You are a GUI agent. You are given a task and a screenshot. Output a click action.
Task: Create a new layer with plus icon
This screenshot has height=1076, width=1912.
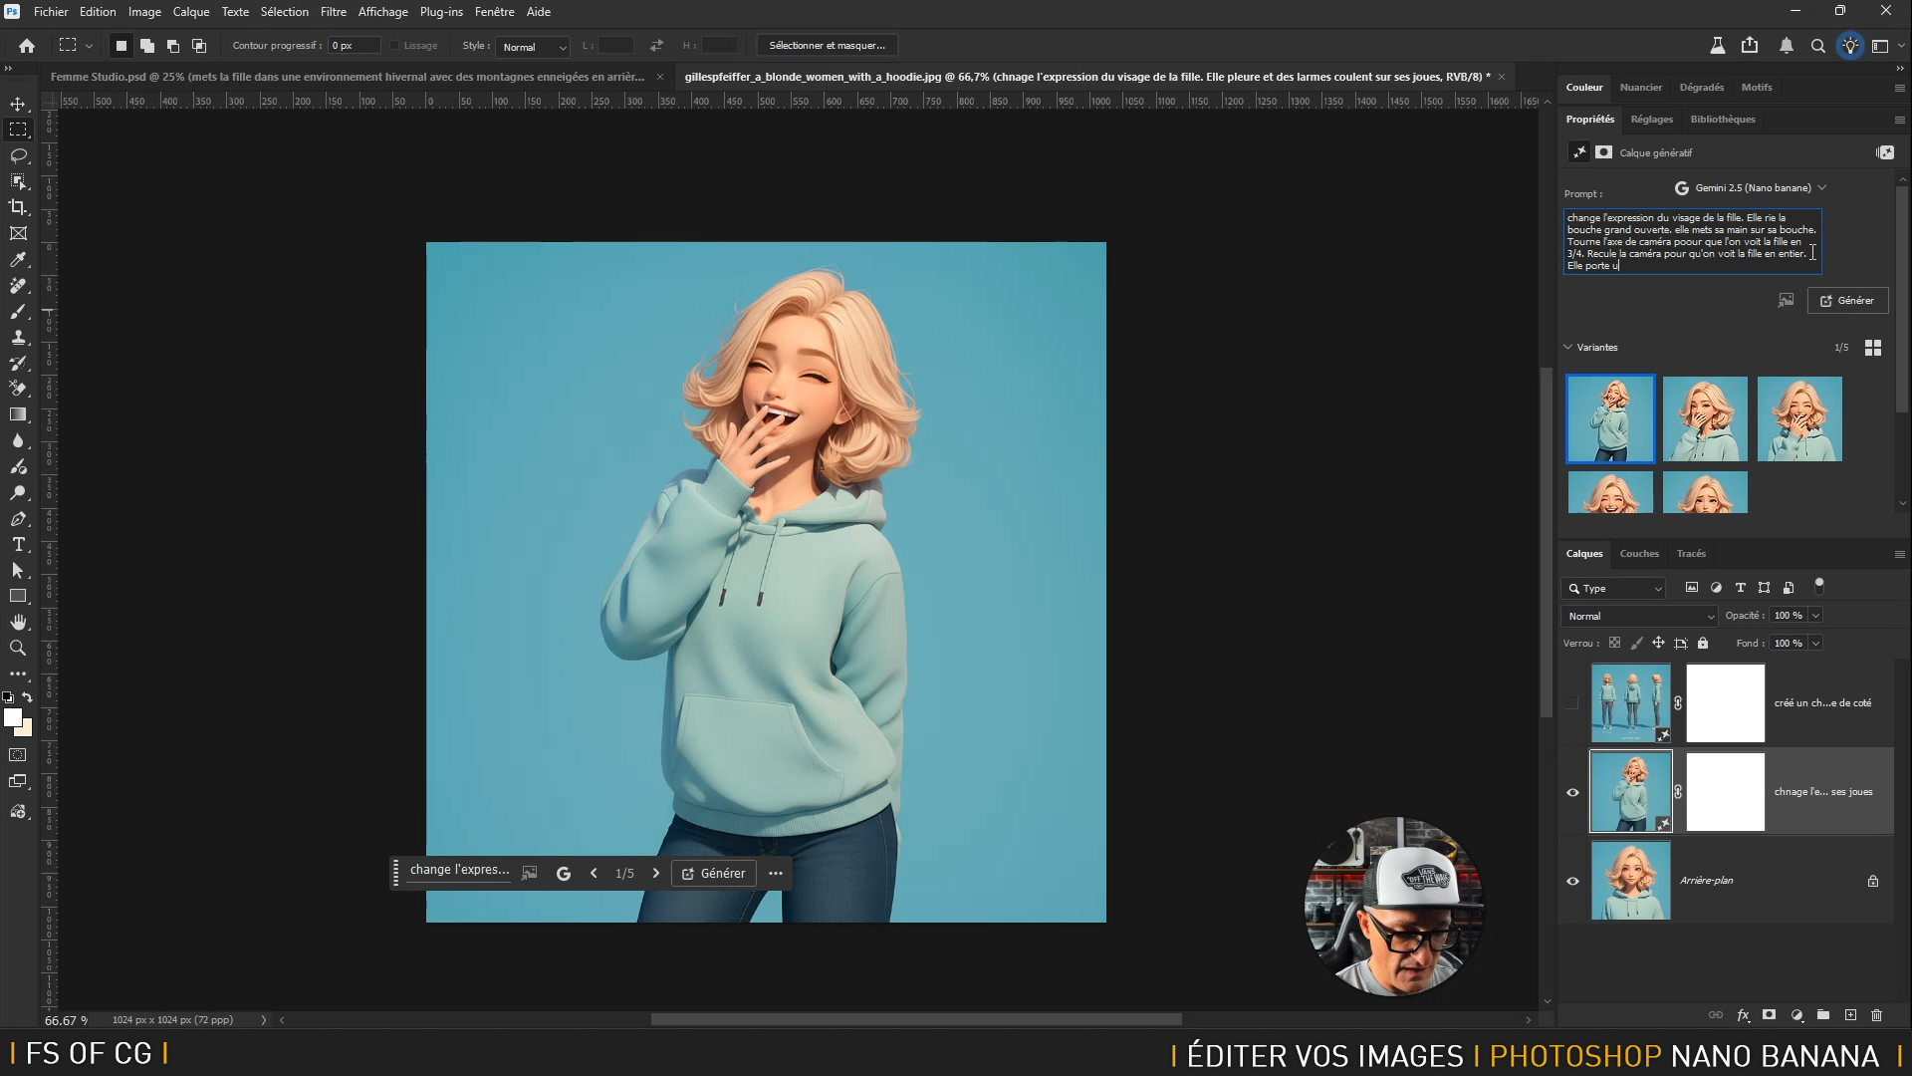click(x=1850, y=1015)
